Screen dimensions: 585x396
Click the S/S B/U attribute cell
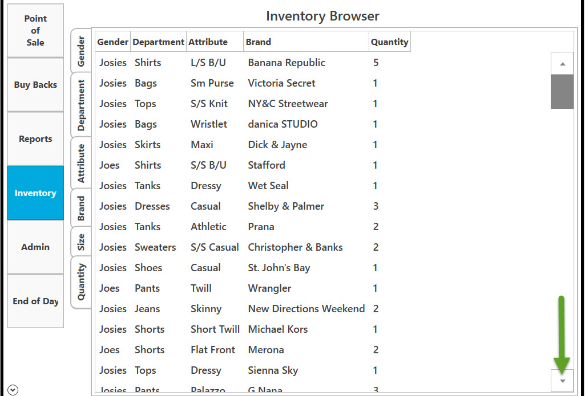pyautogui.click(x=208, y=165)
